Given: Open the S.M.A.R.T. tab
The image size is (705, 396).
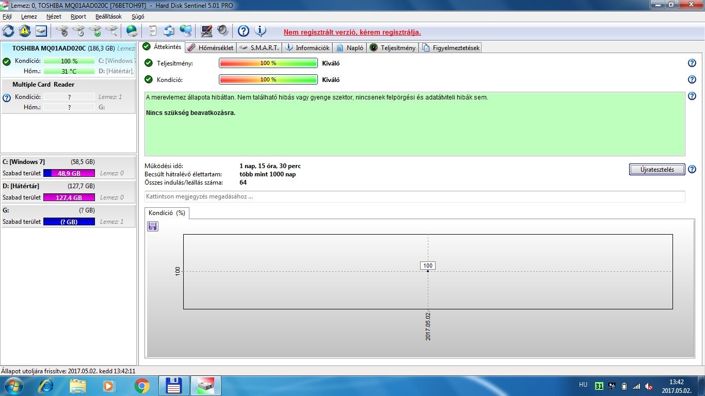Looking at the screenshot, I should click(x=260, y=47).
